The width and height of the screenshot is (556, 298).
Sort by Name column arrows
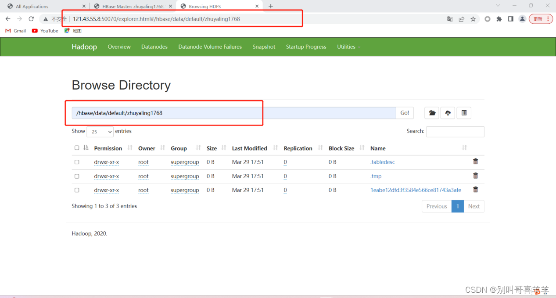tap(464, 147)
